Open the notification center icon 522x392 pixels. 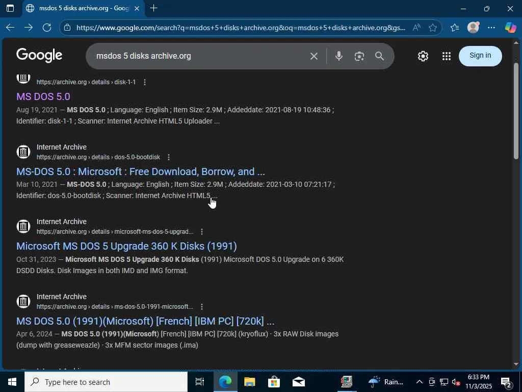click(x=506, y=382)
